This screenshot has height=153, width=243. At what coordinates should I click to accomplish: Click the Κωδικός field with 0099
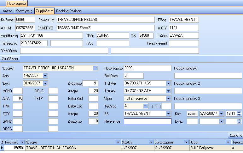(x=25, y=20)
